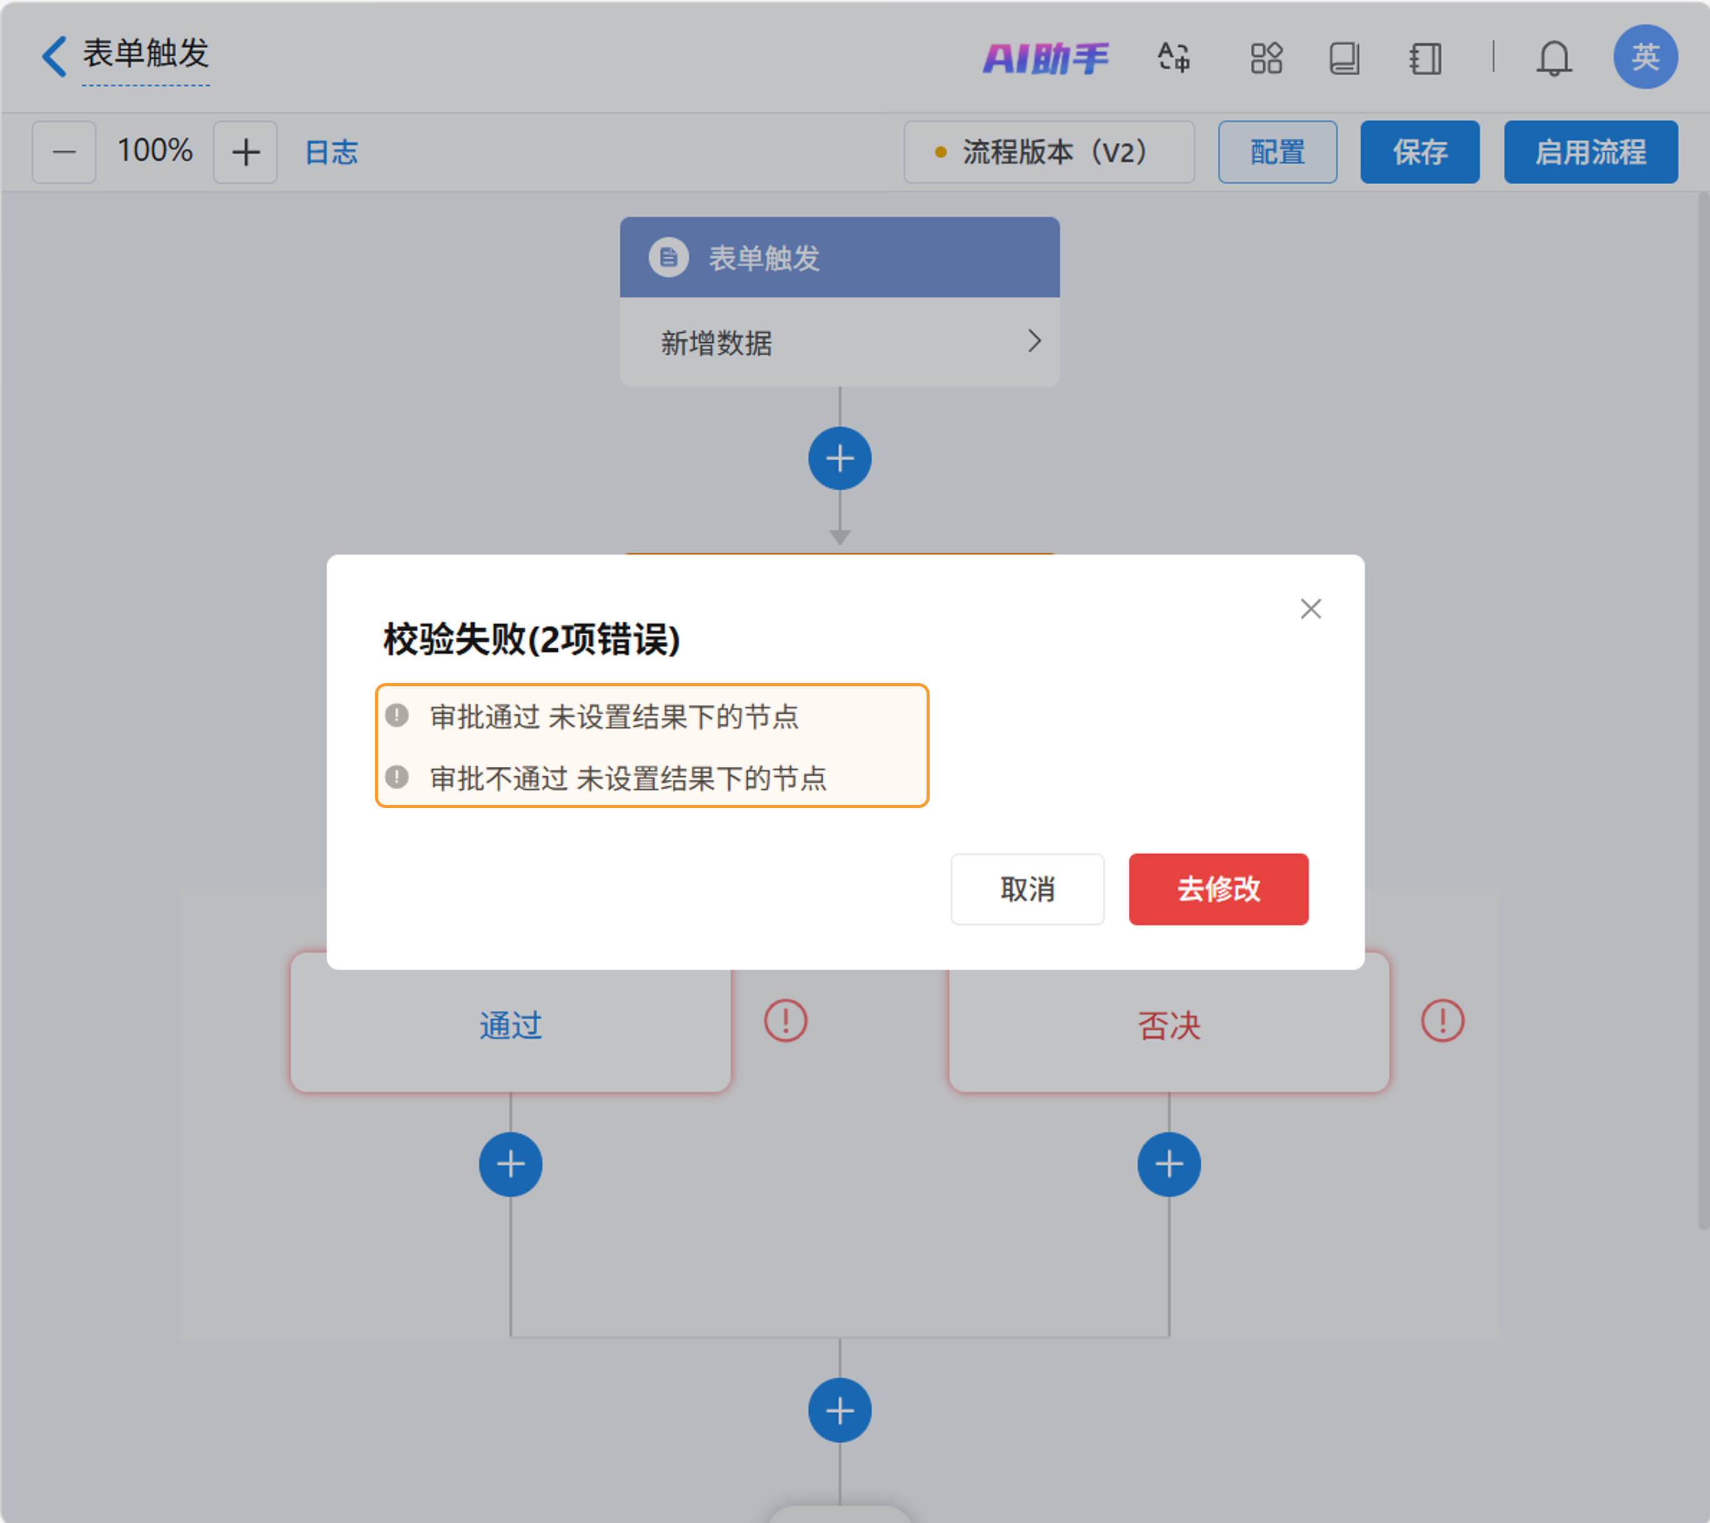Click the book documentation icon

(x=1344, y=59)
